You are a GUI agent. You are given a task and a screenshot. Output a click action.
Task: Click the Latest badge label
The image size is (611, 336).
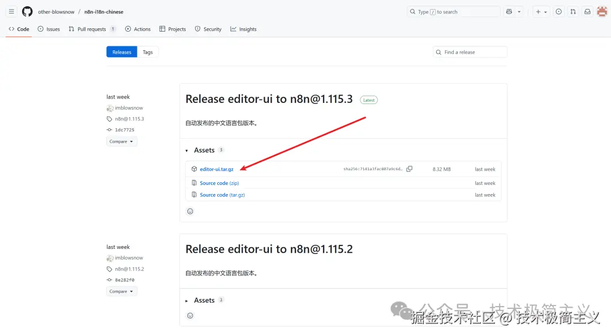[x=369, y=100]
